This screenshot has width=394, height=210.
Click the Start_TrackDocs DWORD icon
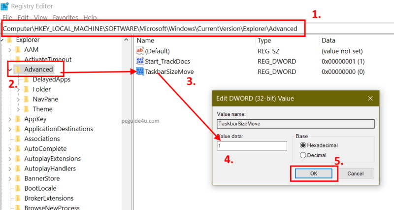tap(140, 61)
